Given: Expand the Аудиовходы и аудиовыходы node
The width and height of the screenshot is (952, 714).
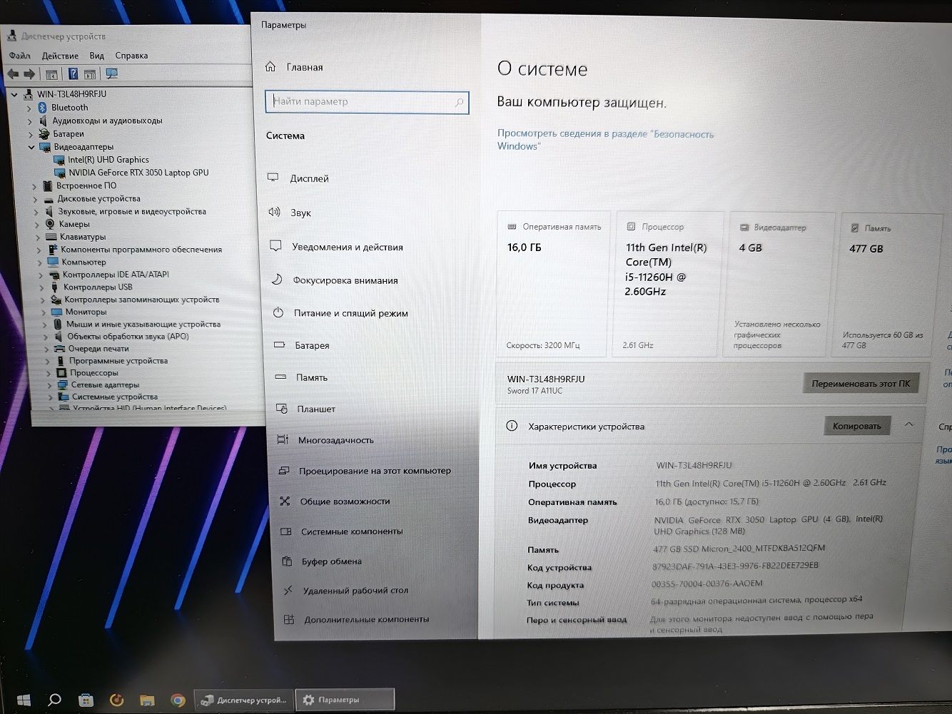Looking at the screenshot, I should pyautogui.click(x=30, y=121).
